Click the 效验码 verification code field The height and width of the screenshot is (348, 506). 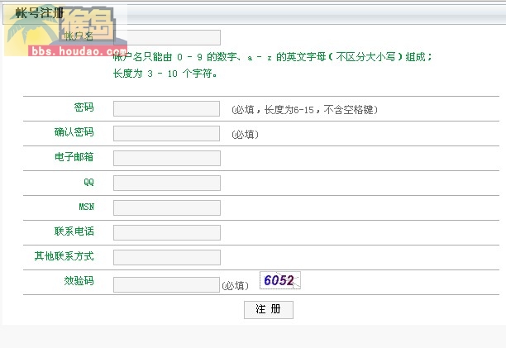pyautogui.click(x=166, y=285)
